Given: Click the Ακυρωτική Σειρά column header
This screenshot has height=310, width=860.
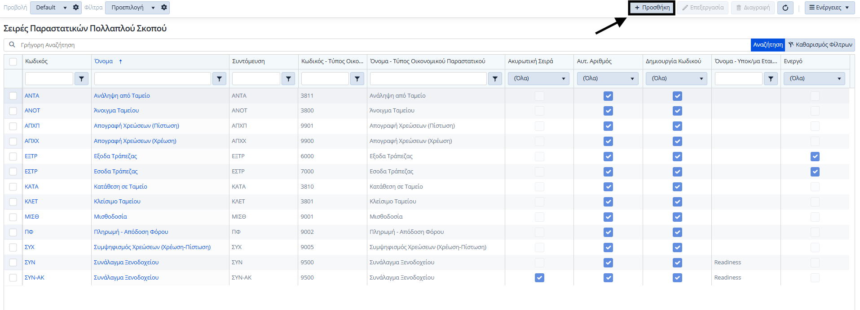Looking at the screenshot, I should [530, 61].
